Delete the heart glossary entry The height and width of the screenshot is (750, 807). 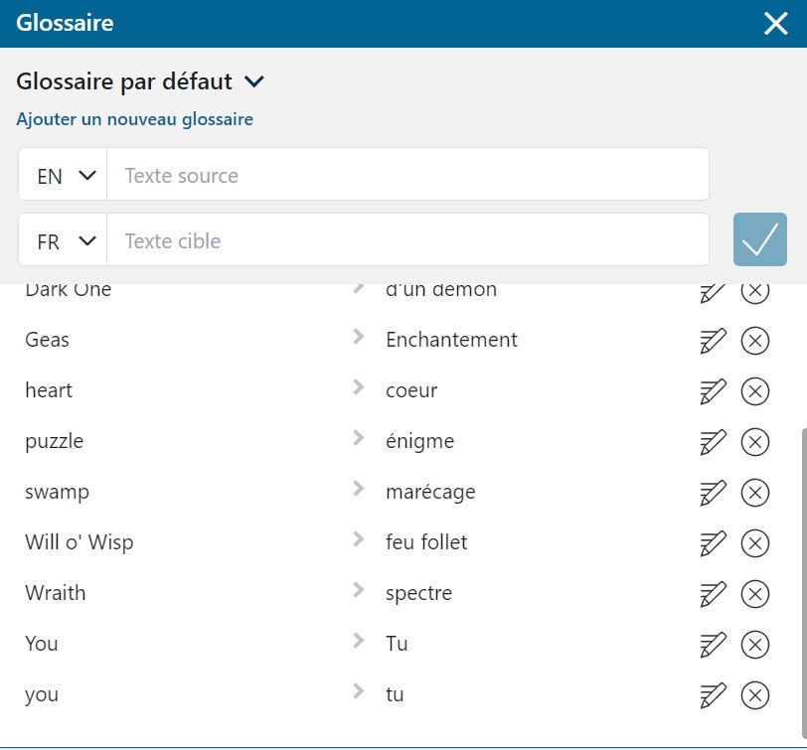pos(755,391)
